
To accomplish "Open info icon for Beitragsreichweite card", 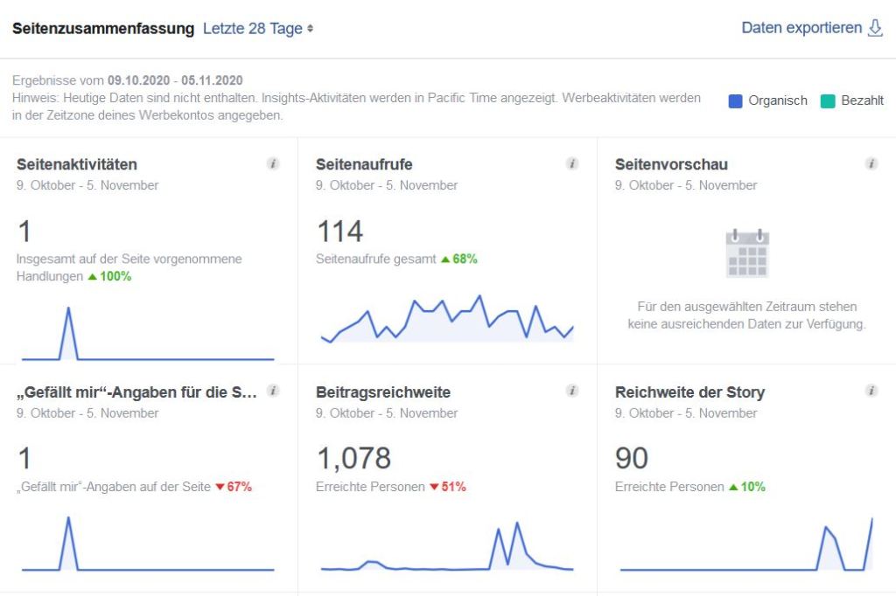I will [572, 391].
